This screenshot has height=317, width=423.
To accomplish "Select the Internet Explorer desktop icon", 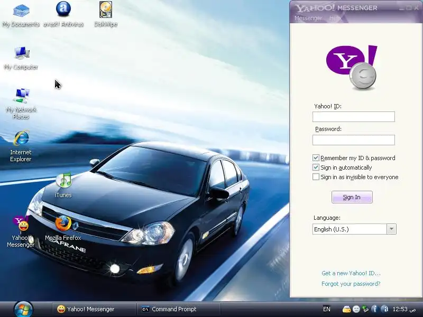I will [x=21, y=146].
